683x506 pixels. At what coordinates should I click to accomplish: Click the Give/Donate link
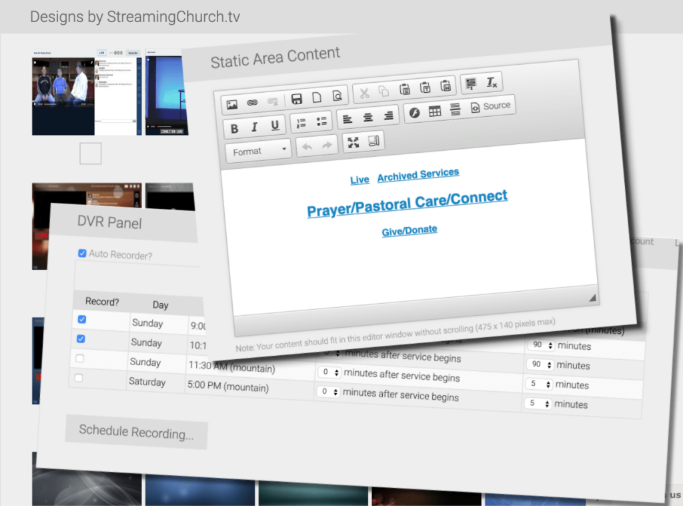pyautogui.click(x=409, y=229)
